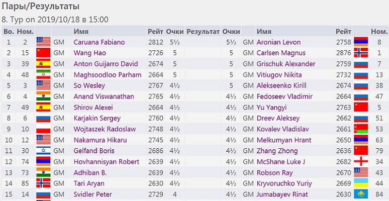
Task: Click the Kazakh flag next to Jumabayev Rinat
Action: pyautogui.click(x=361, y=194)
